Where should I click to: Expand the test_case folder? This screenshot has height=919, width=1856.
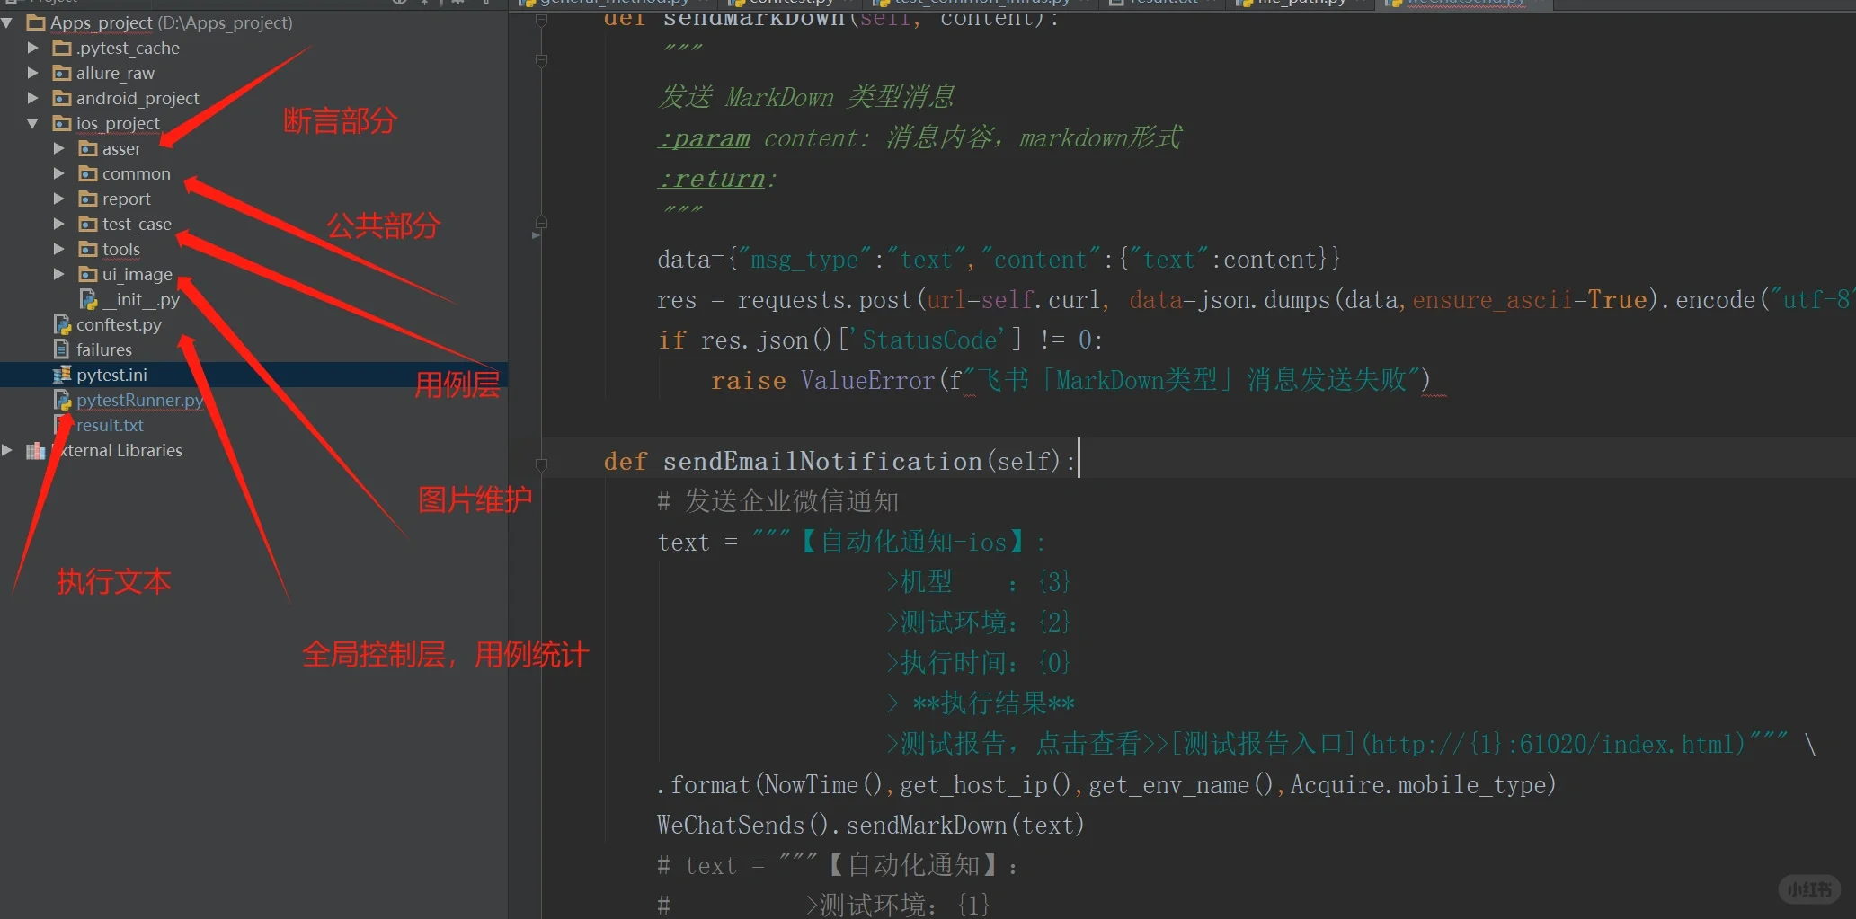click(59, 224)
